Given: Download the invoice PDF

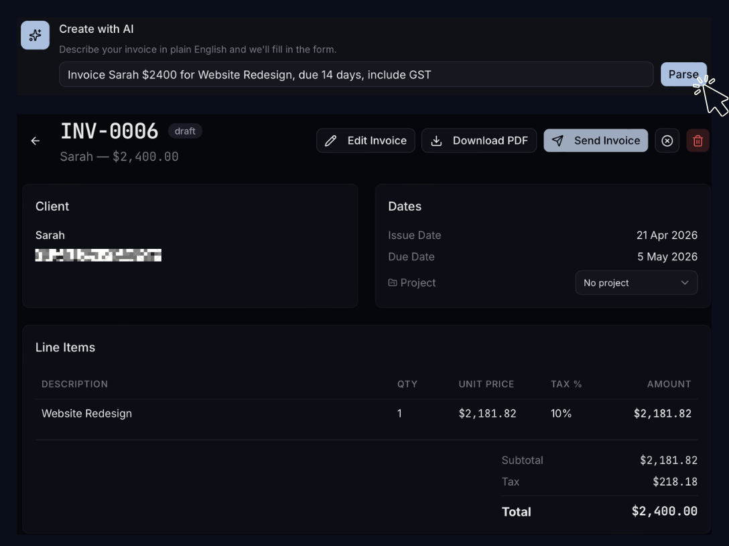Looking at the screenshot, I should (x=479, y=141).
